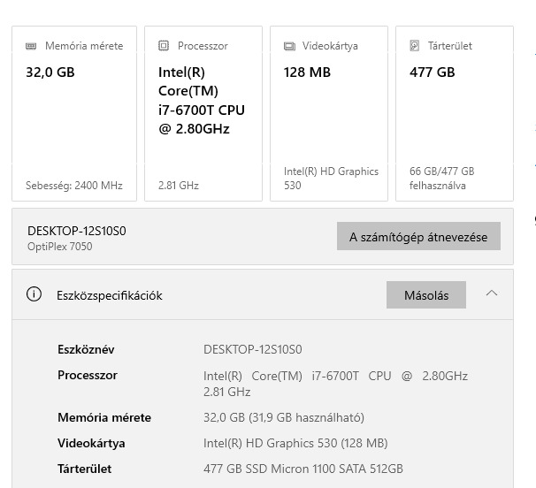
Task: Open the Videokártya 128 MB card
Action: point(329,115)
